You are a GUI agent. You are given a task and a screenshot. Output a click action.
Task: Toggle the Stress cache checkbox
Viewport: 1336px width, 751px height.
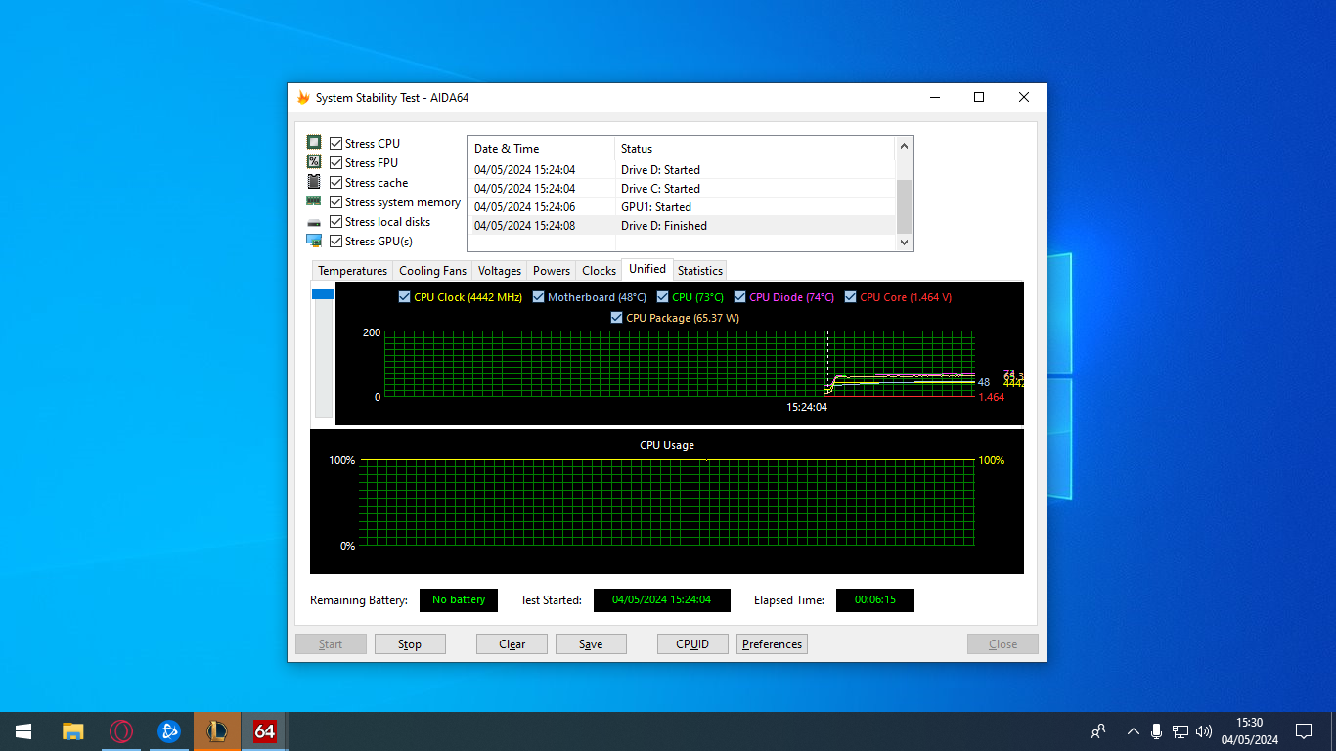335,183
